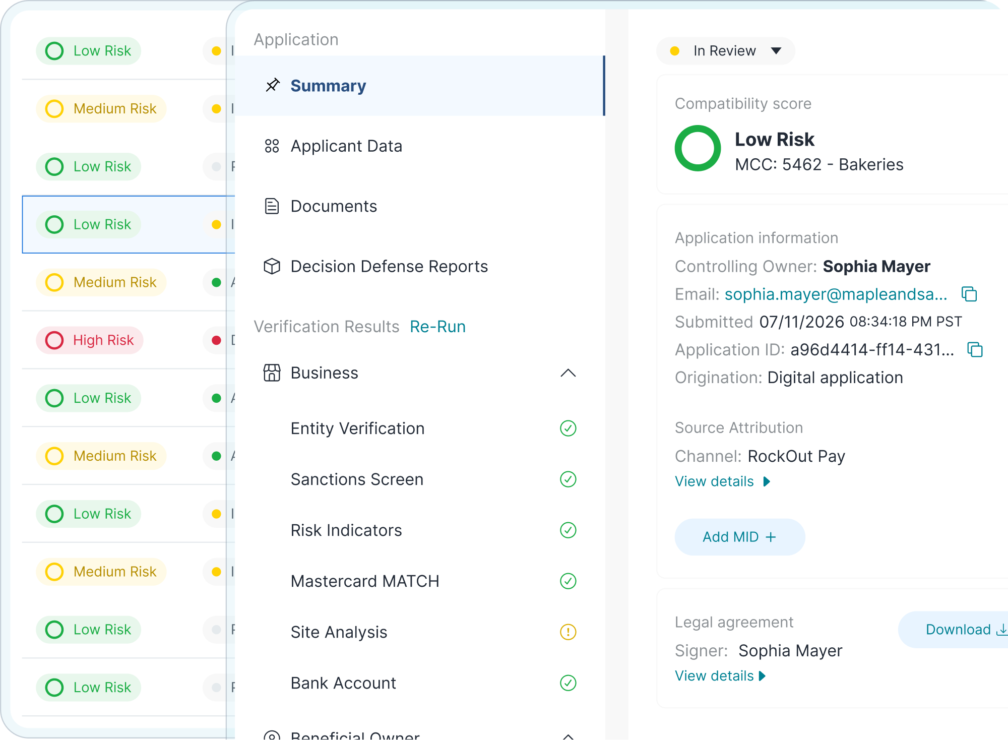The image size is (1008, 740).
Task: Click Mastercard MATCH passed check icon
Action: point(568,581)
